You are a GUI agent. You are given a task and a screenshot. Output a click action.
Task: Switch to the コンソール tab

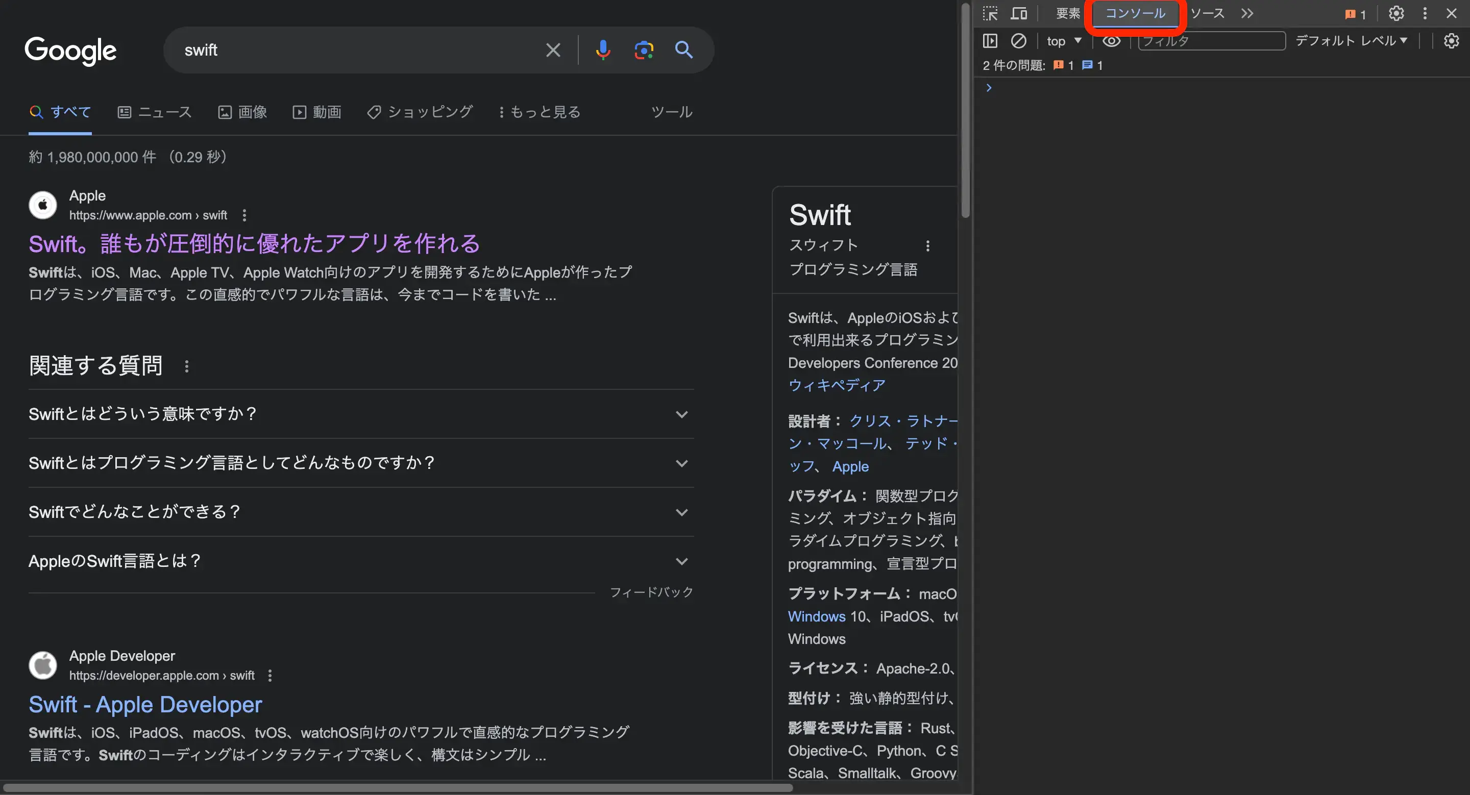click(x=1135, y=14)
